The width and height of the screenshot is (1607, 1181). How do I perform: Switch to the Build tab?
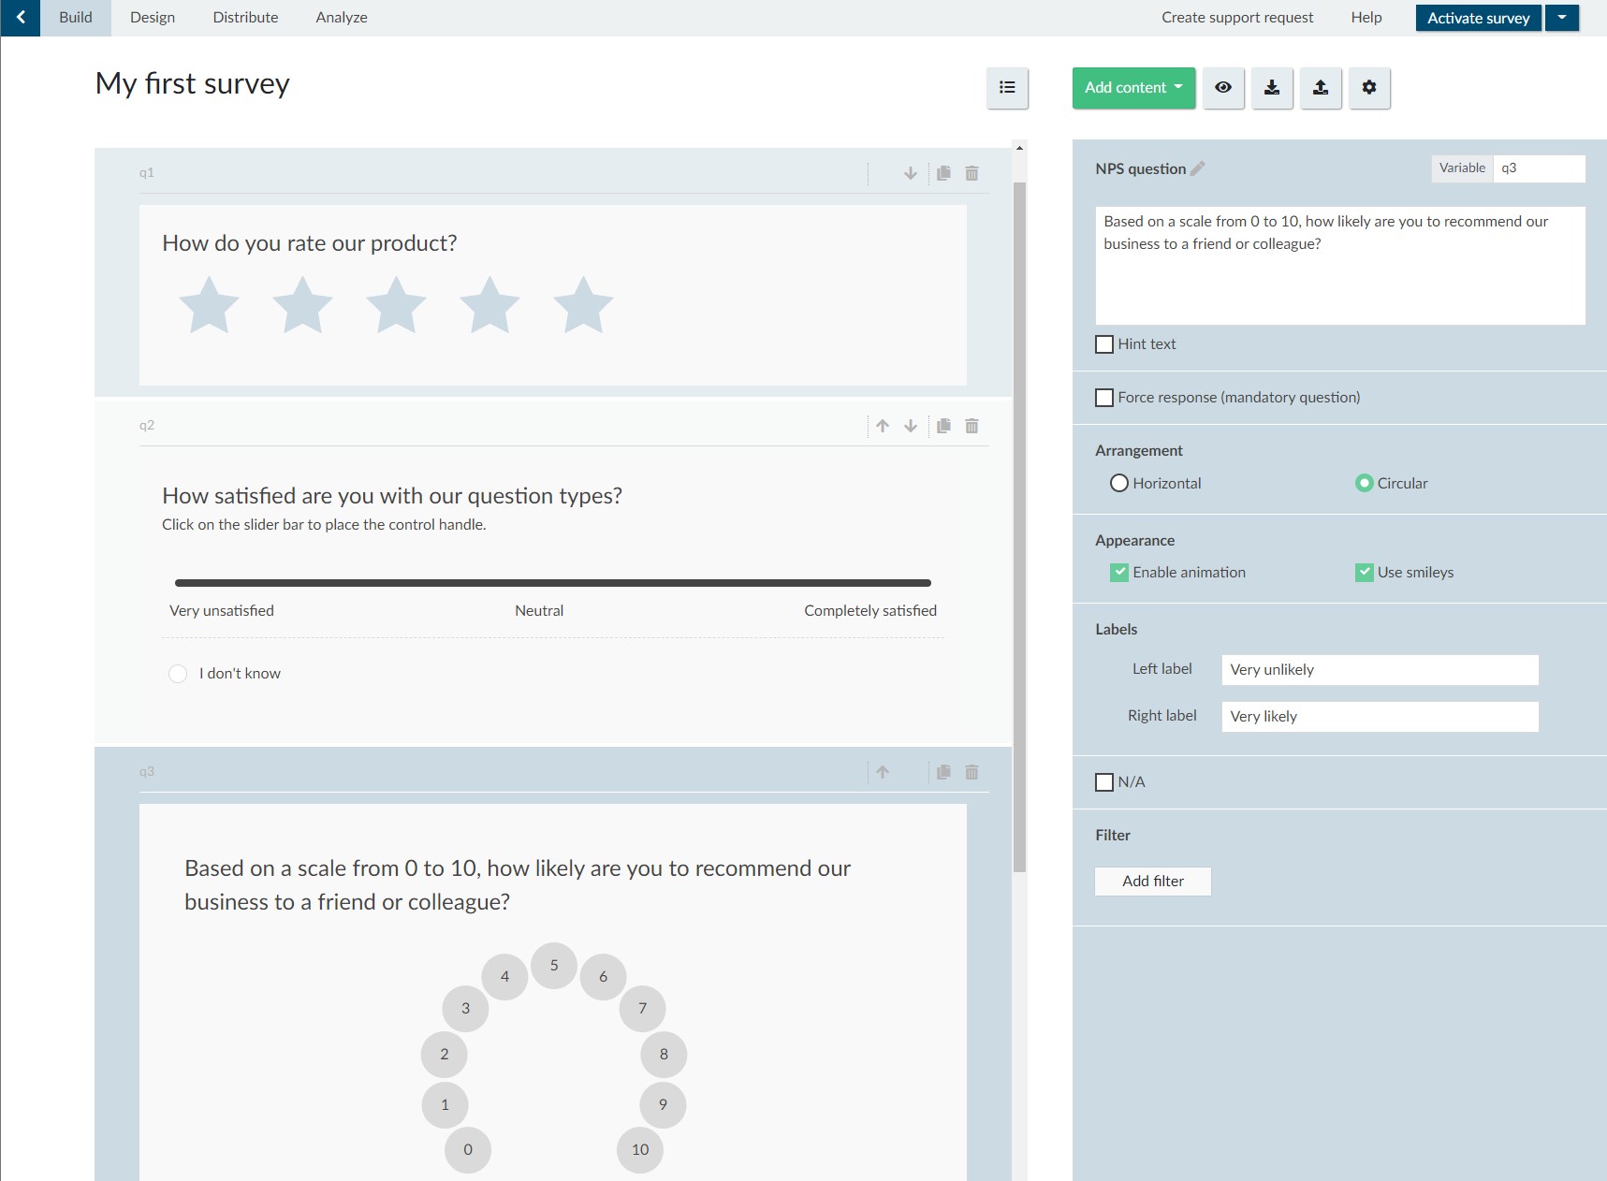point(76,18)
